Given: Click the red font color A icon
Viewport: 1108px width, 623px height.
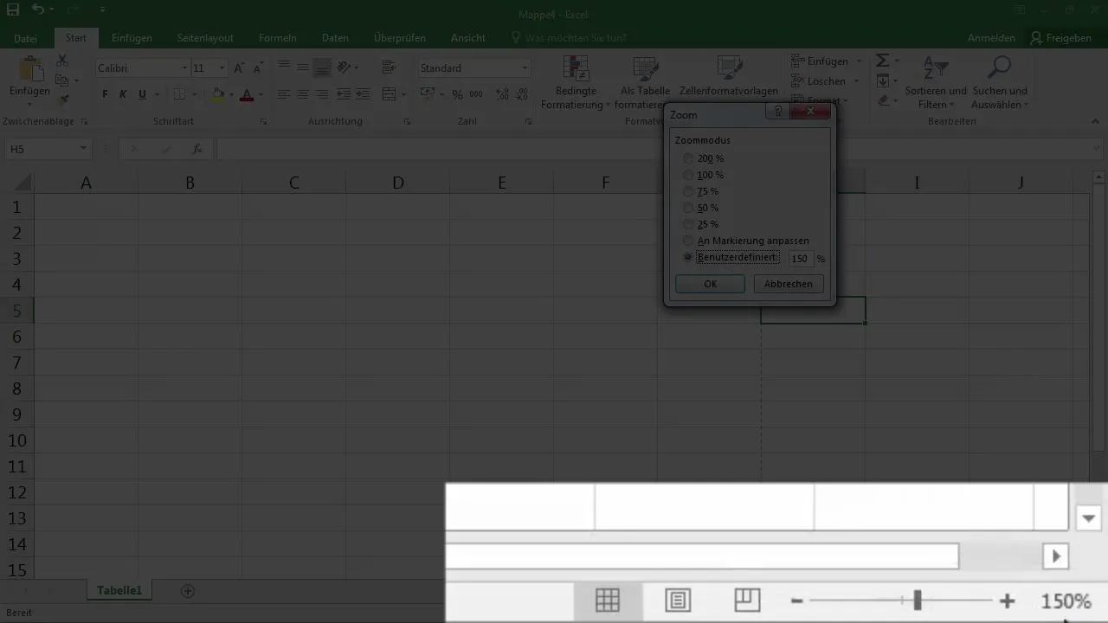Looking at the screenshot, I should tap(247, 94).
